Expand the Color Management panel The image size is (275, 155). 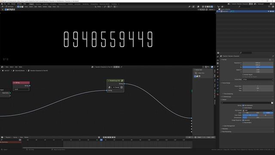[x=229, y=126]
